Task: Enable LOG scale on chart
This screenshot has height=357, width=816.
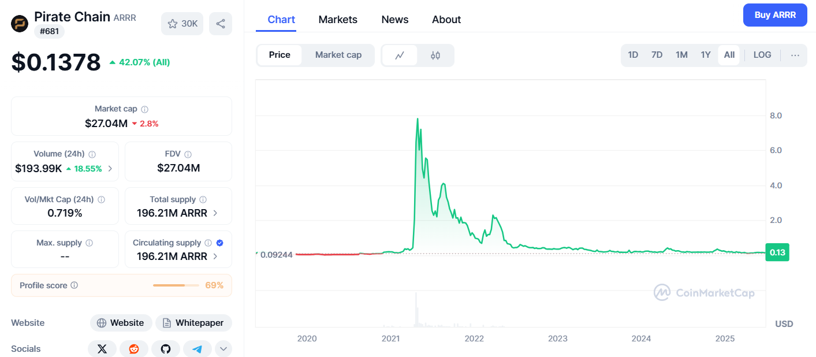Action: click(x=762, y=55)
